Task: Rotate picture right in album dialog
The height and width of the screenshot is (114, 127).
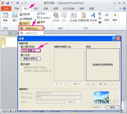Action: point(93,84)
